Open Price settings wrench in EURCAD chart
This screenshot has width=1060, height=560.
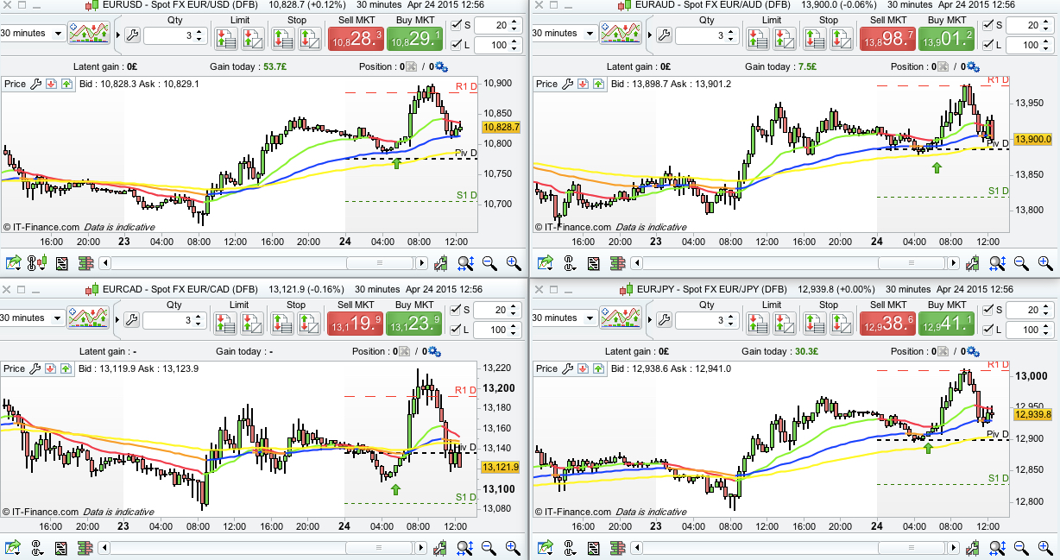[x=35, y=368]
